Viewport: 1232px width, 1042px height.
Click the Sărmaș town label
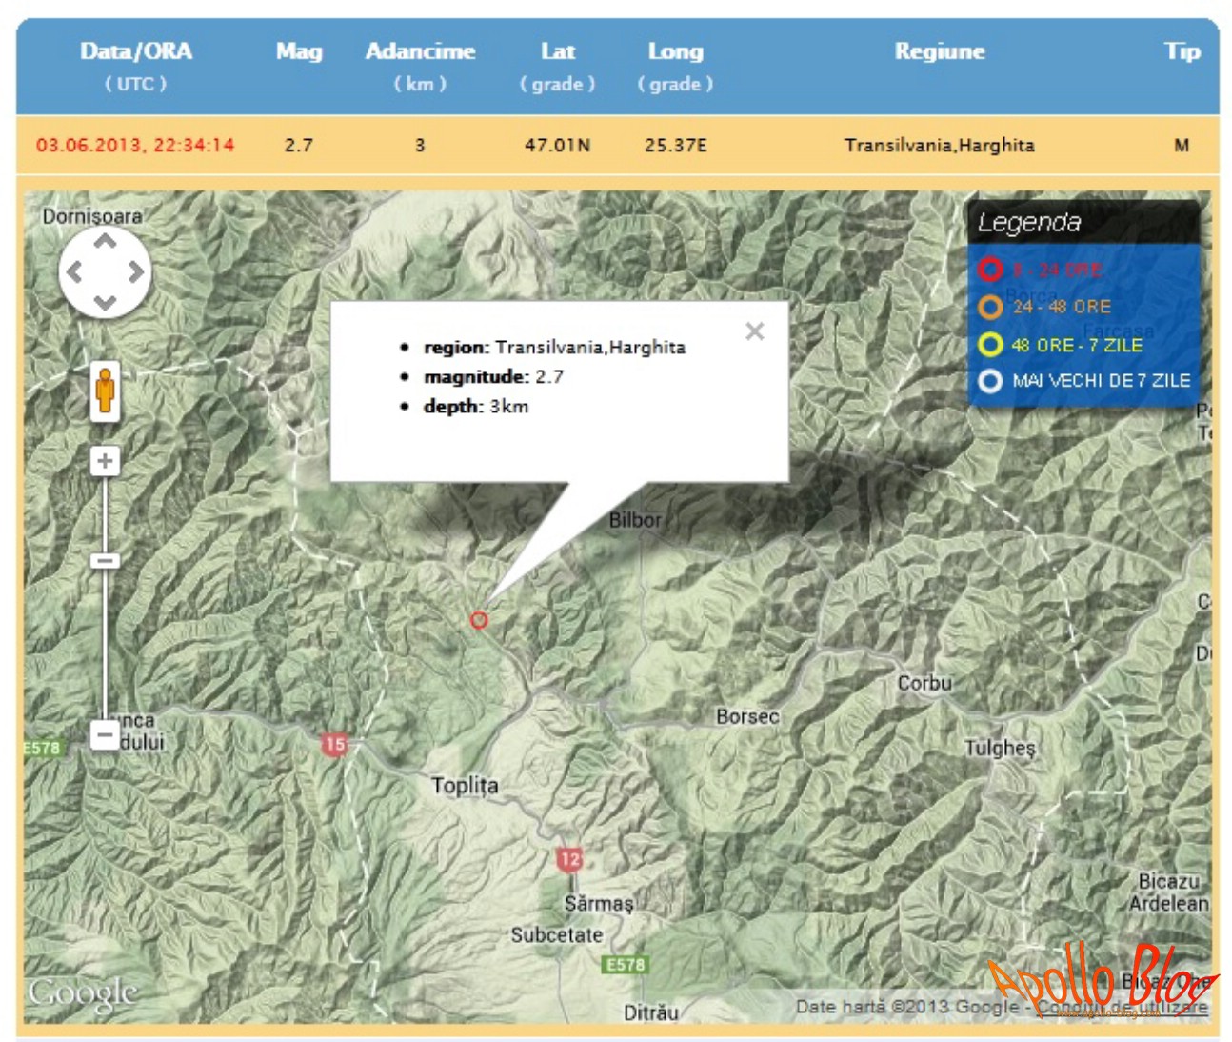click(x=599, y=904)
